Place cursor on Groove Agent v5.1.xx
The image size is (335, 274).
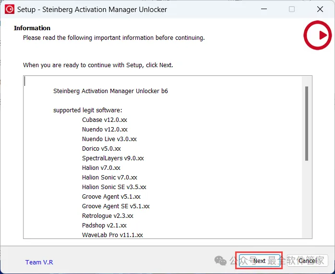[x=111, y=197]
